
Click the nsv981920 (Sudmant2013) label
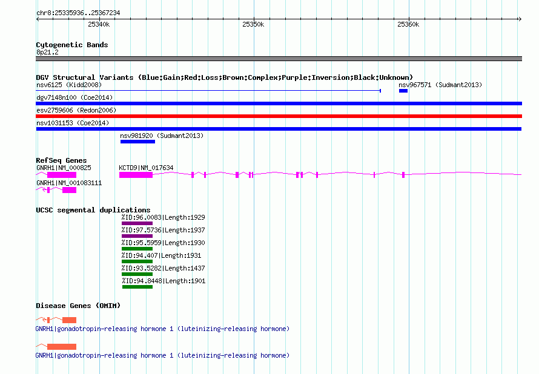162,136
